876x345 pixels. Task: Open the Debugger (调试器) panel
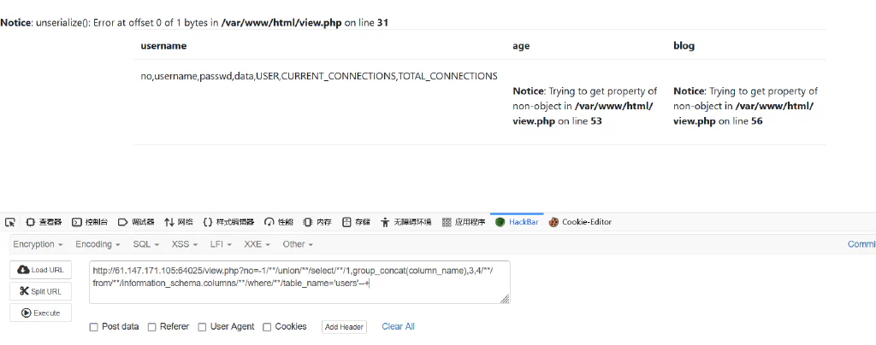coord(136,222)
